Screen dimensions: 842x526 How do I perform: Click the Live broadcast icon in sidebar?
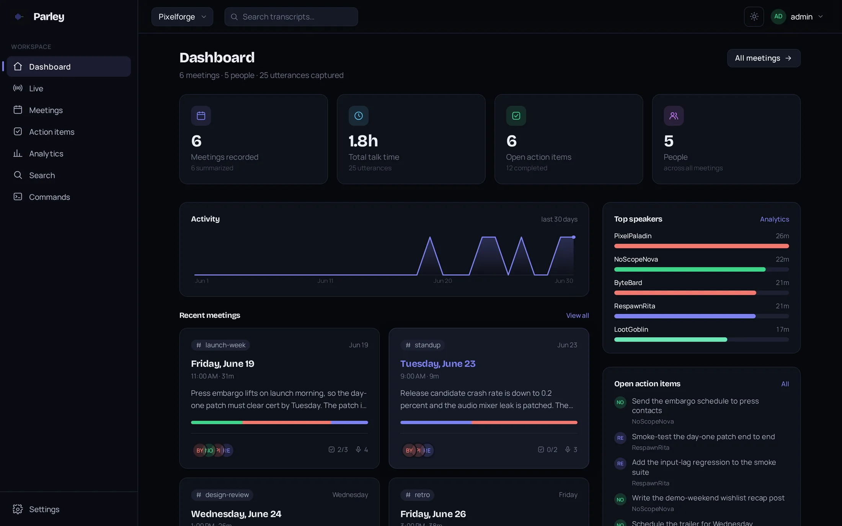[x=18, y=88]
